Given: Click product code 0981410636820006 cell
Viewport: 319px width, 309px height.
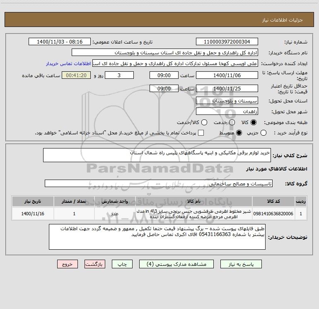Looking at the screenshot, I should 273,214.
